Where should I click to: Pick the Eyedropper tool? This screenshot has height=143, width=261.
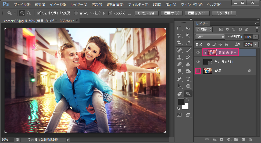[188, 43]
